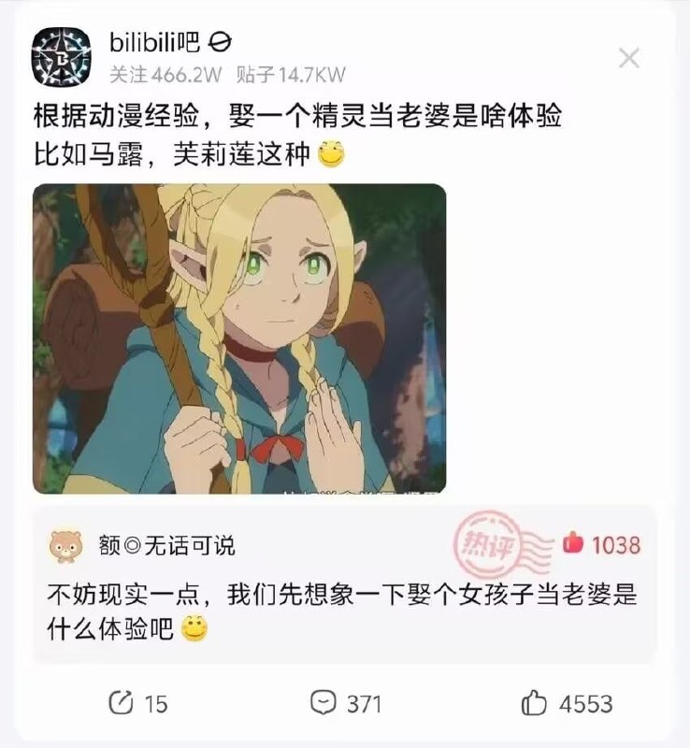Share the post using the share icon
This screenshot has width=690, height=748.
121,703
